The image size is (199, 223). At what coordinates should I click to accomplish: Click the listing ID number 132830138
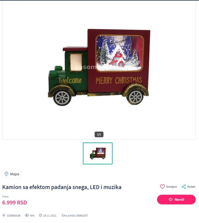(14, 215)
